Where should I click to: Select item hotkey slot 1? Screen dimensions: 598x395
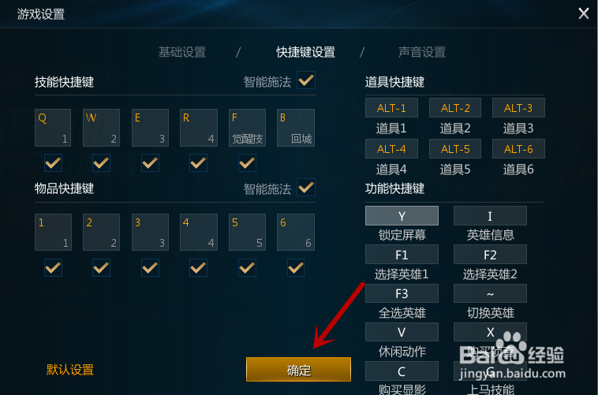[53, 233]
